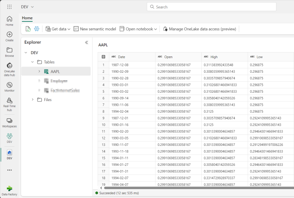Click the Low column header

coord(271,57)
